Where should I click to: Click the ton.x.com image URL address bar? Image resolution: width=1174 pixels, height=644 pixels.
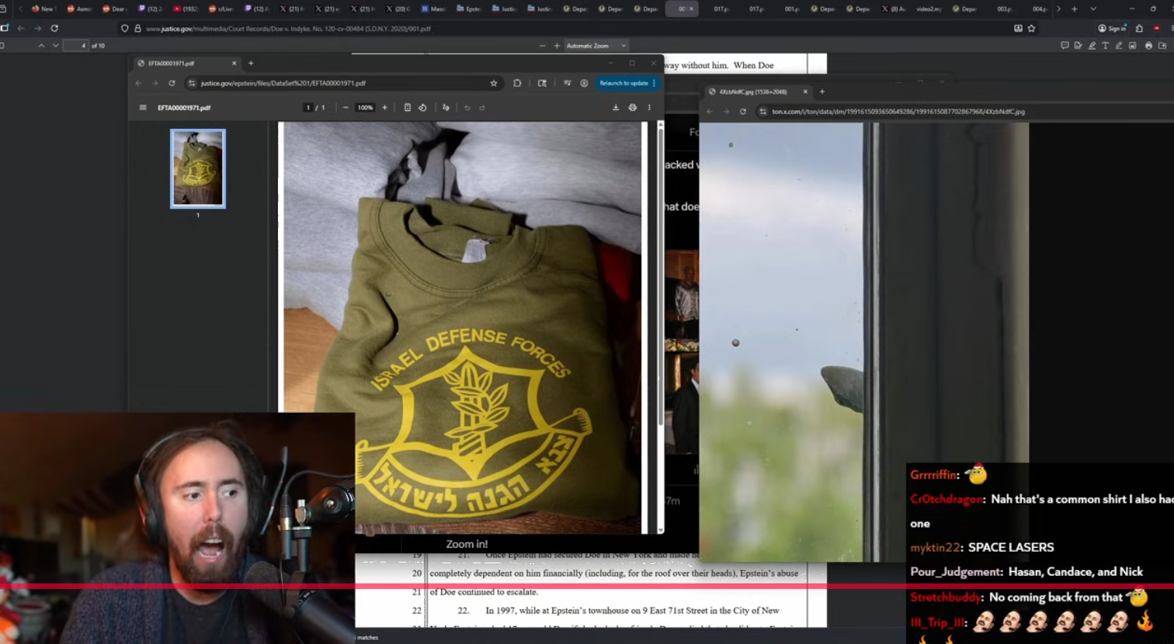(x=898, y=112)
